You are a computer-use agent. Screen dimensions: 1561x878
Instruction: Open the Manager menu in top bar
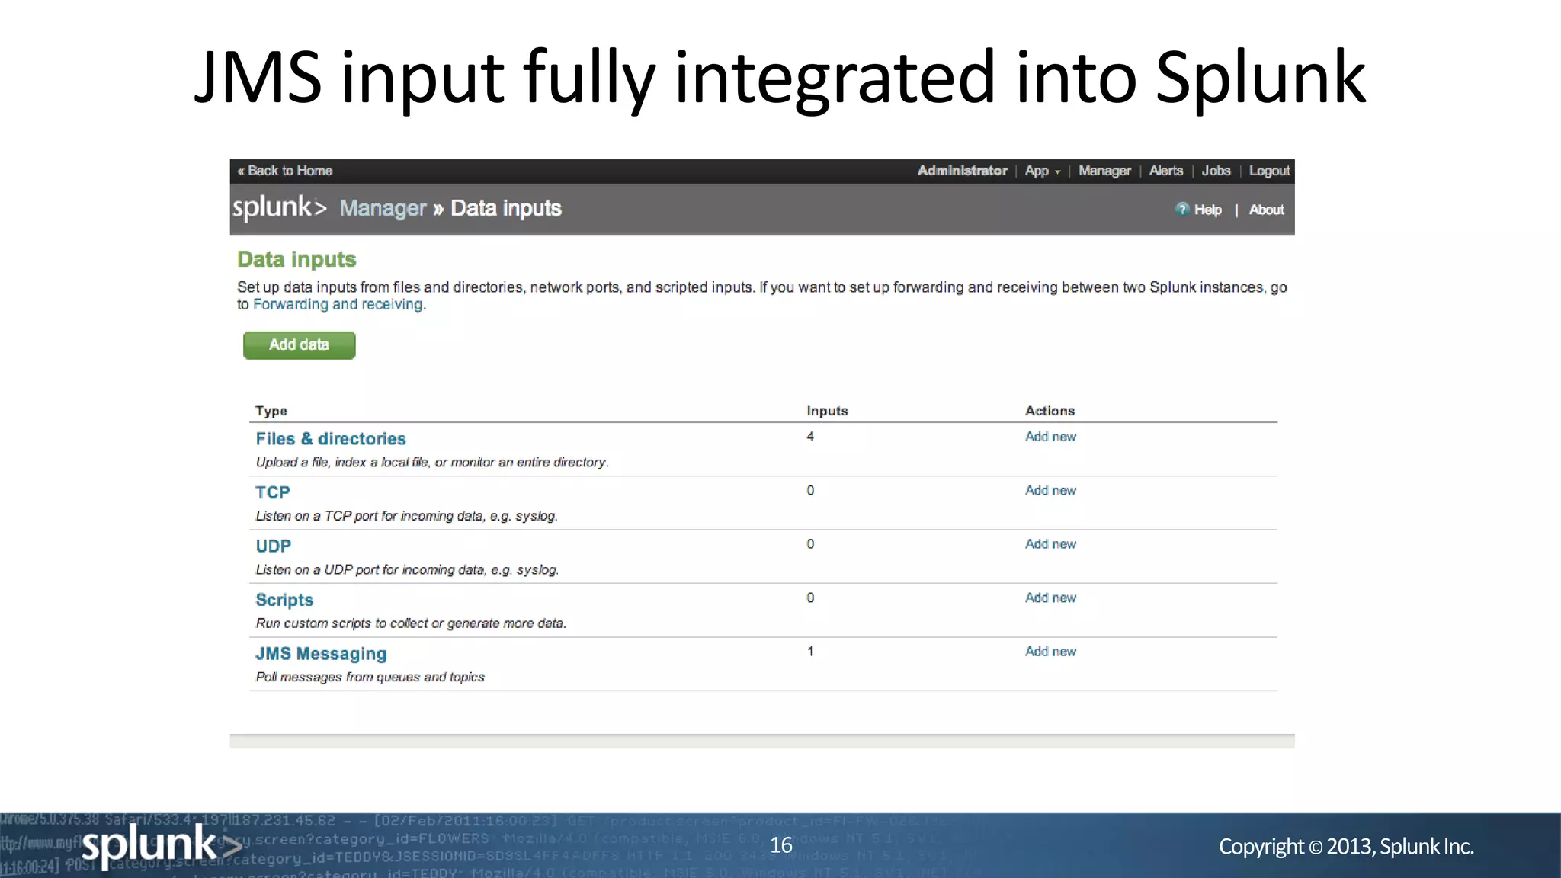click(x=1104, y=171)
